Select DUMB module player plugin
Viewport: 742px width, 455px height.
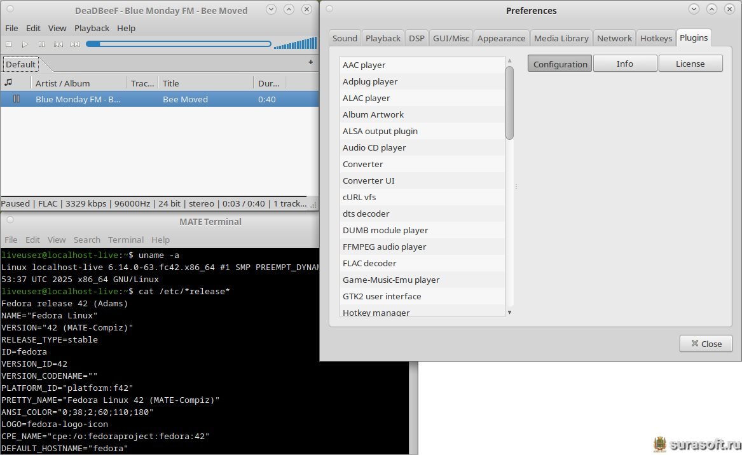422,230
